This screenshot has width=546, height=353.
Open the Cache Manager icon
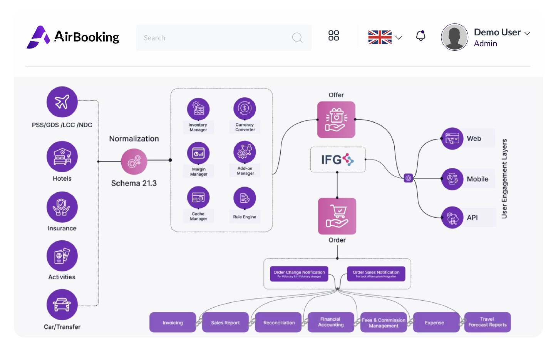click(198, 198)
